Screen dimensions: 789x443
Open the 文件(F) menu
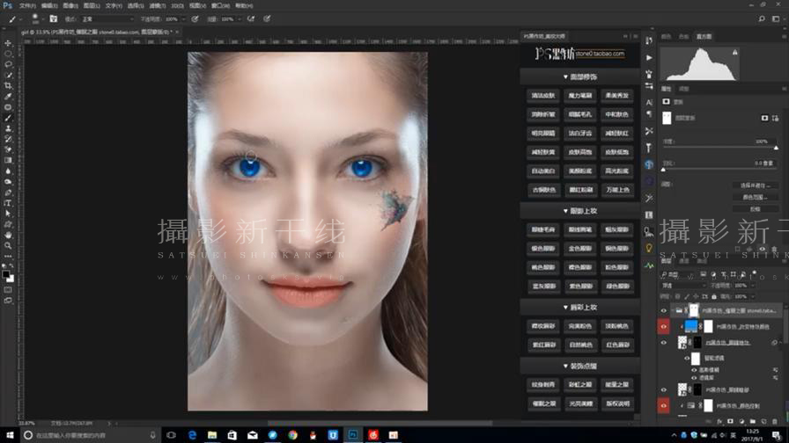tap(27, 5)
